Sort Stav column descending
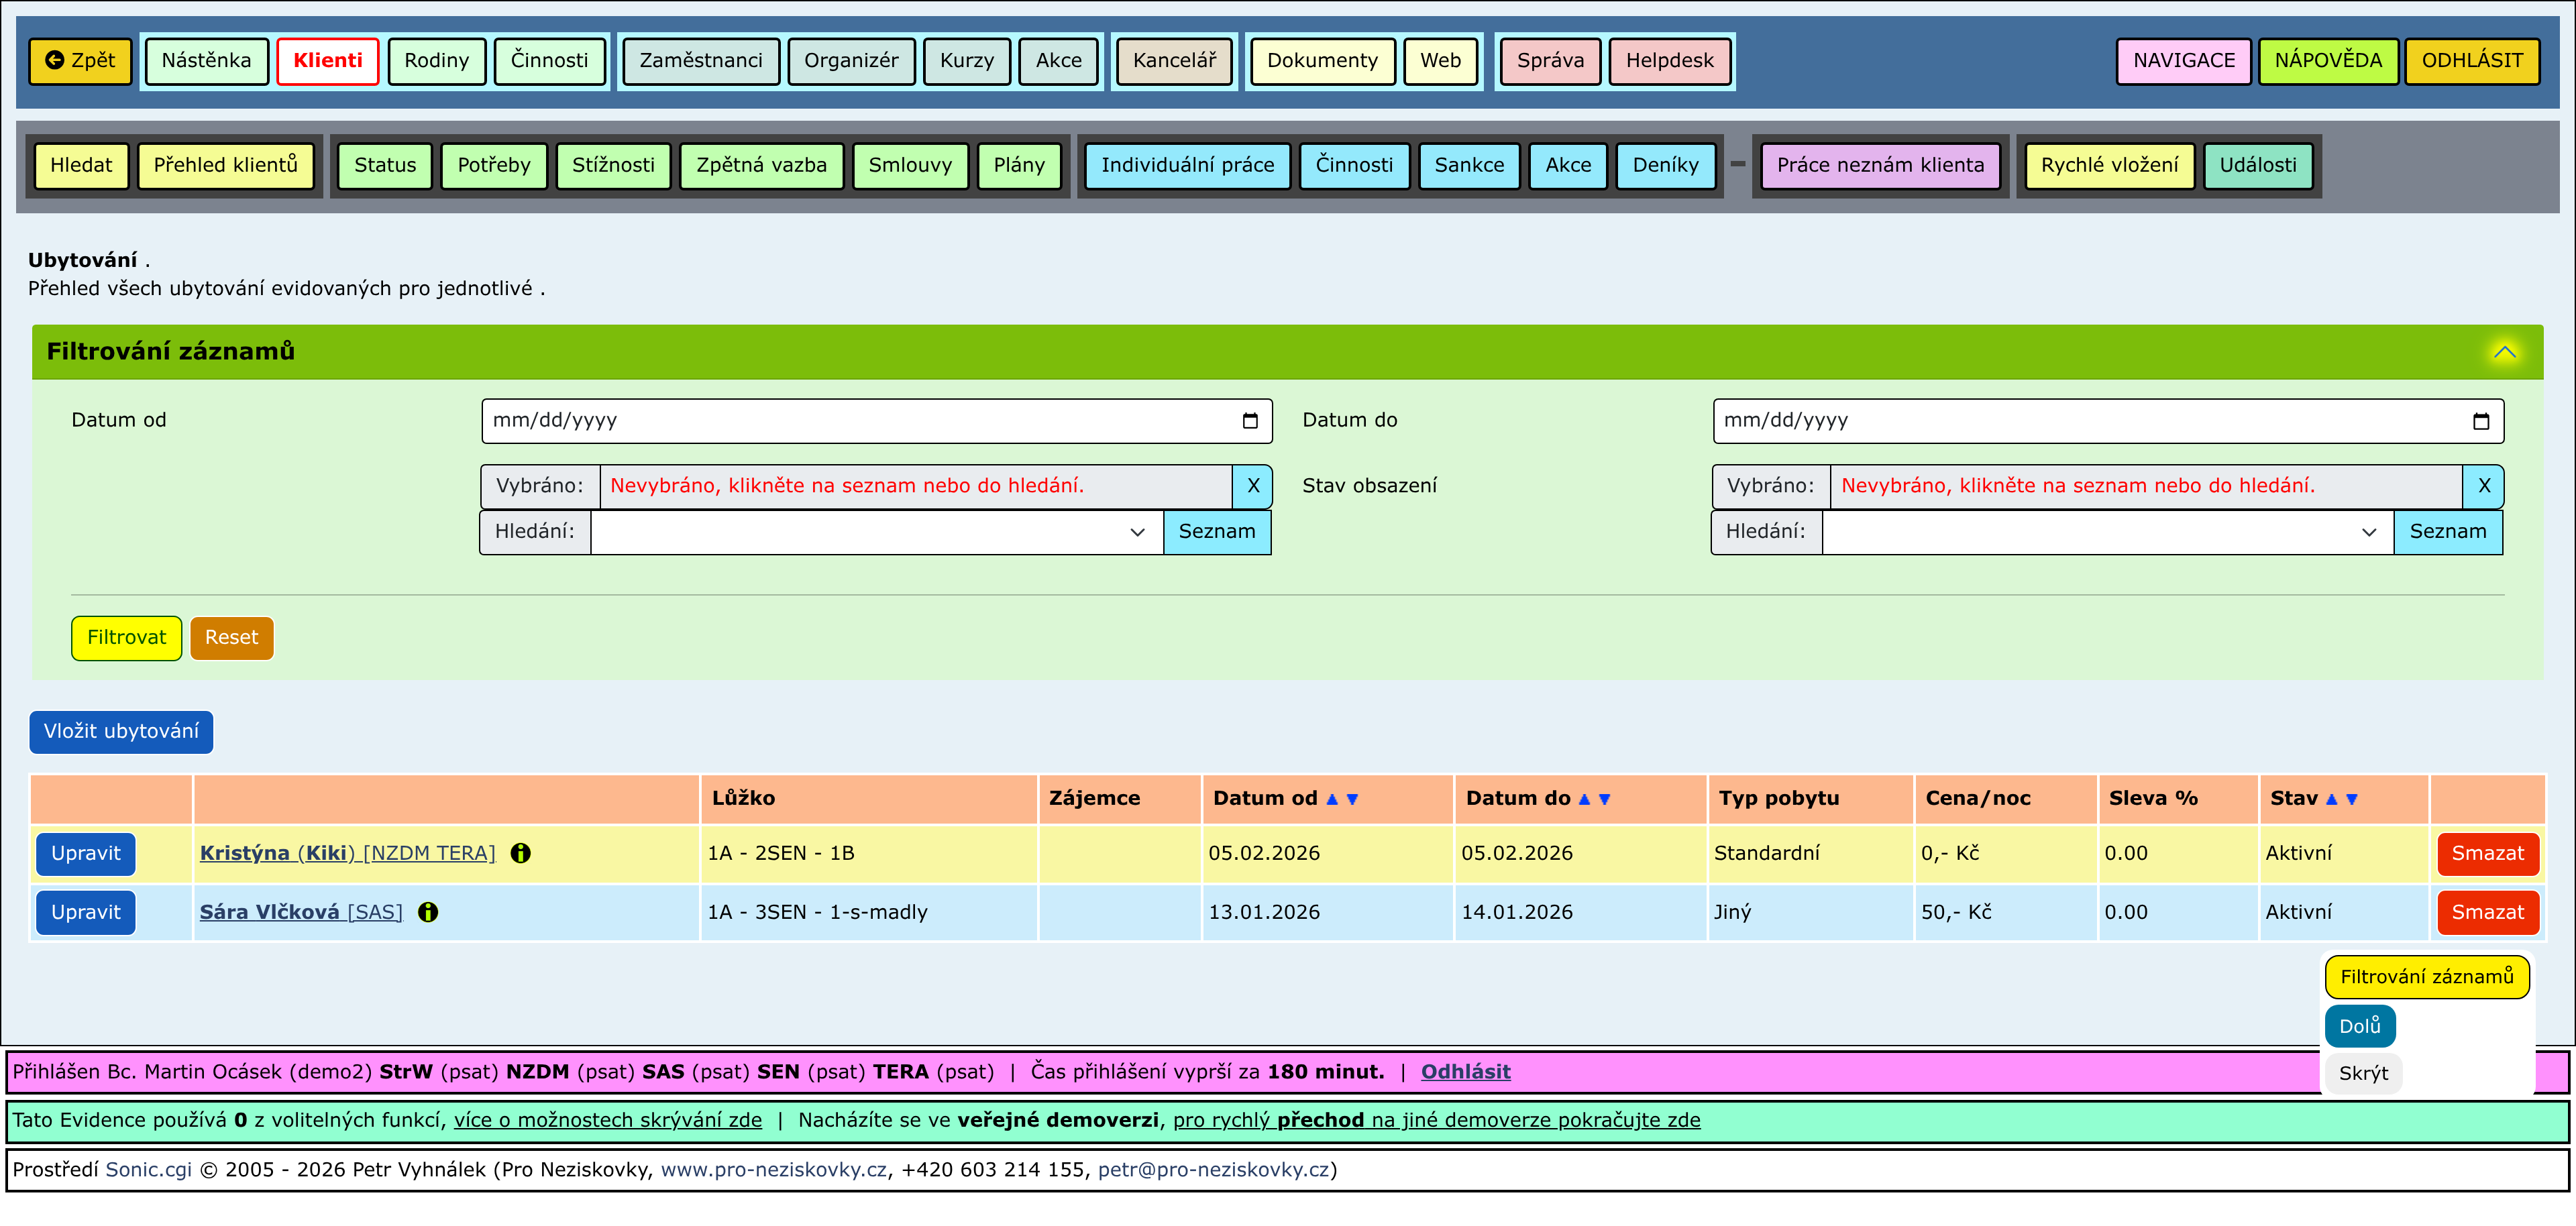The width and height of the screenshot is (2576, 1226). tap(2352, 799)
